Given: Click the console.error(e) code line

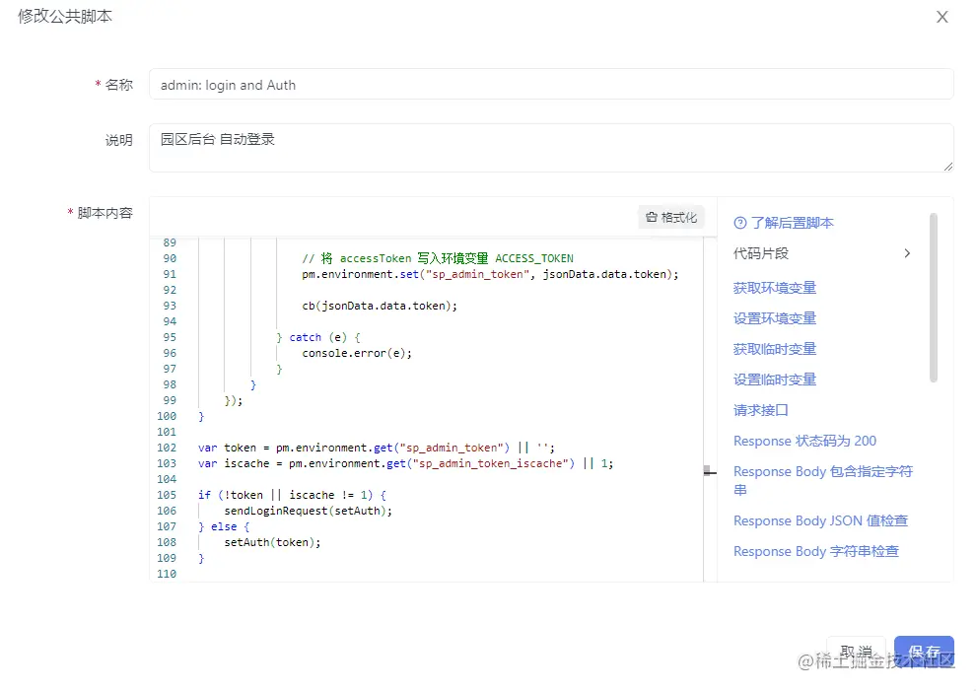Looking at the screenshot, I should pos(357,353).
